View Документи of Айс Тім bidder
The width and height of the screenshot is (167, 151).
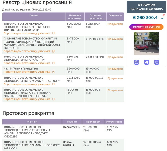click(115, 57)
